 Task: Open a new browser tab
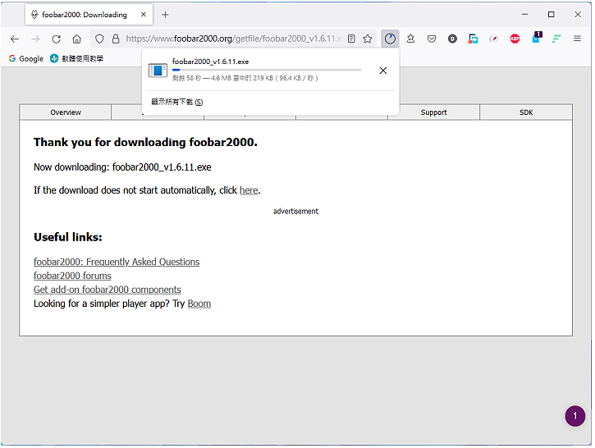tap(165, 15)
